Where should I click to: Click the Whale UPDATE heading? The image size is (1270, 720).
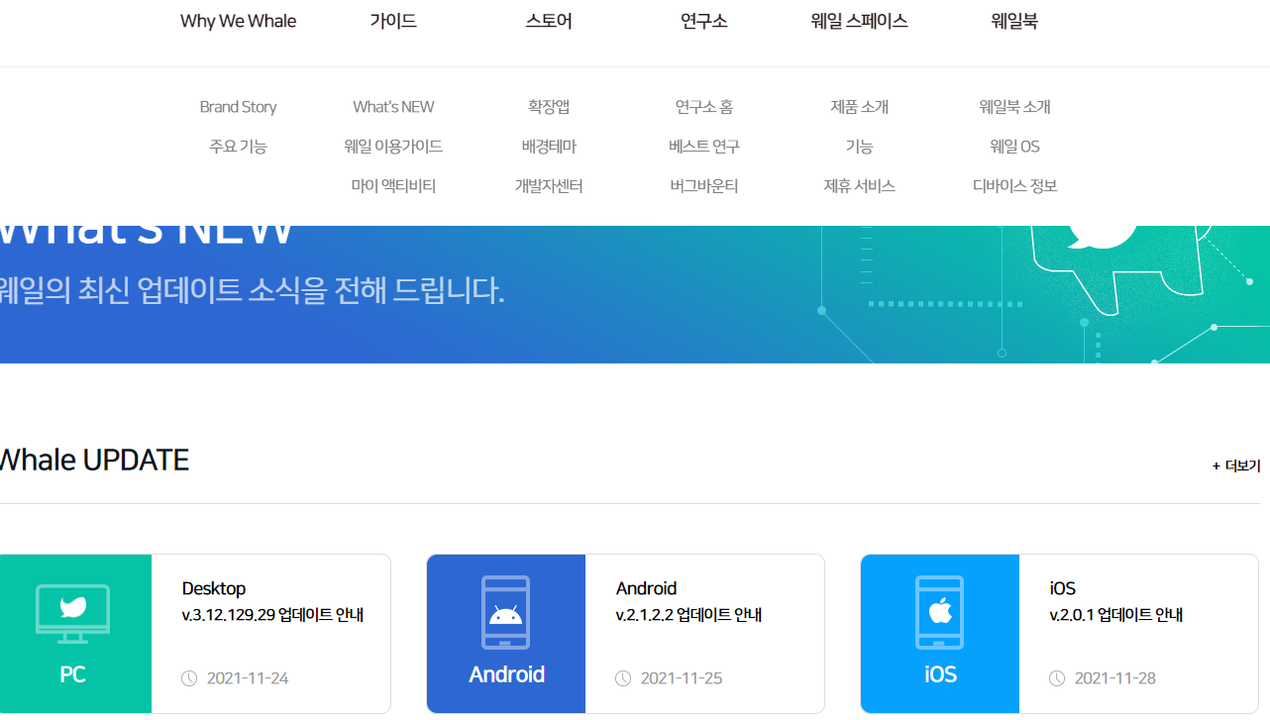point(93,461)
